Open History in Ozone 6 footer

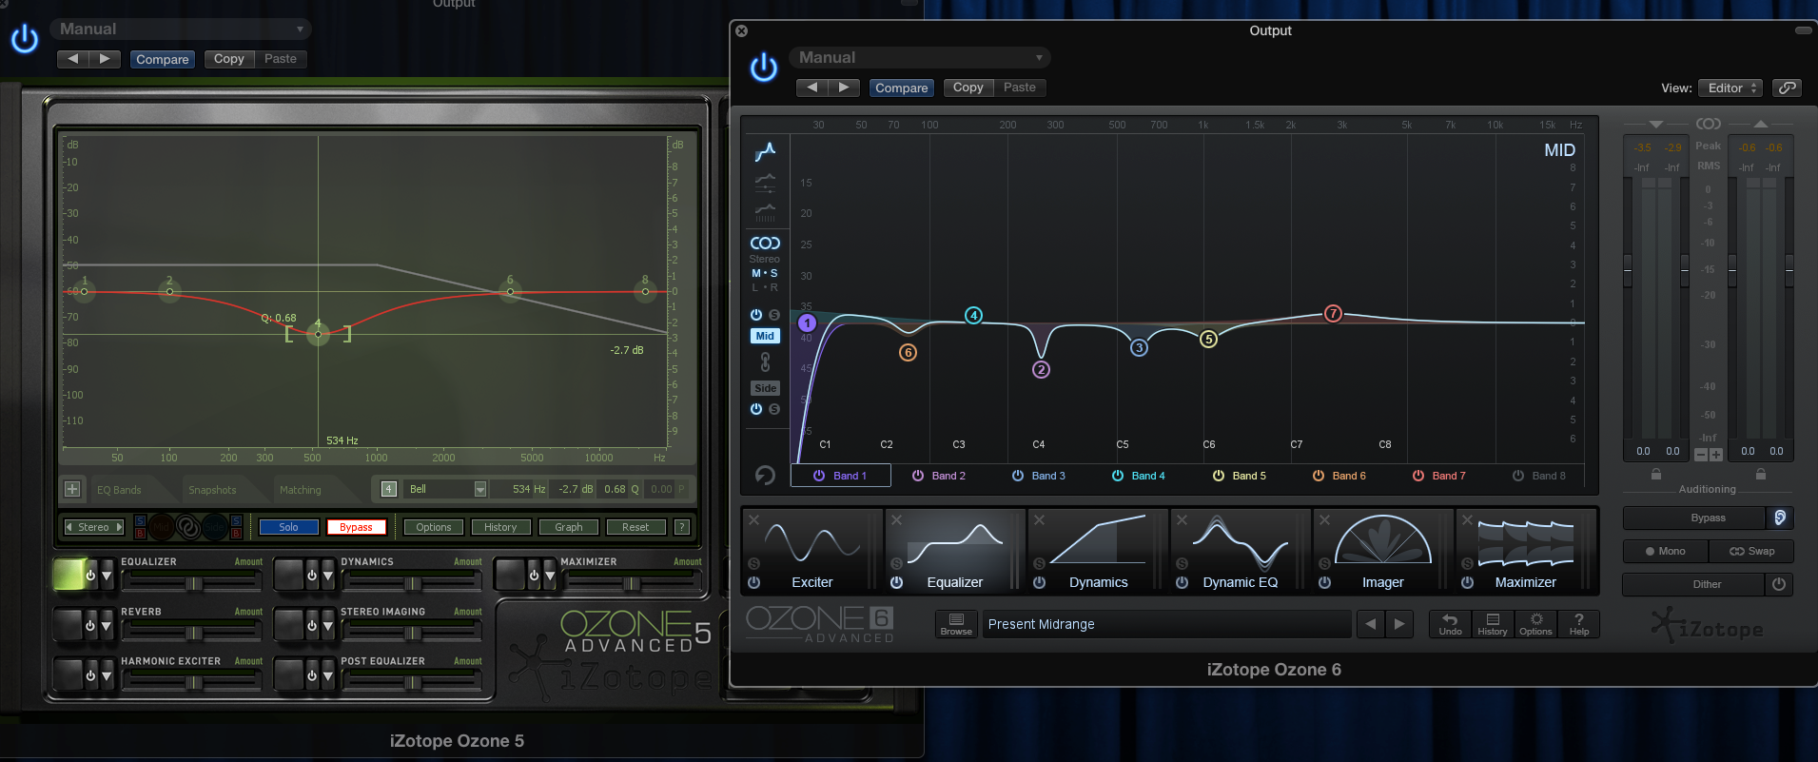(1493, 624)
